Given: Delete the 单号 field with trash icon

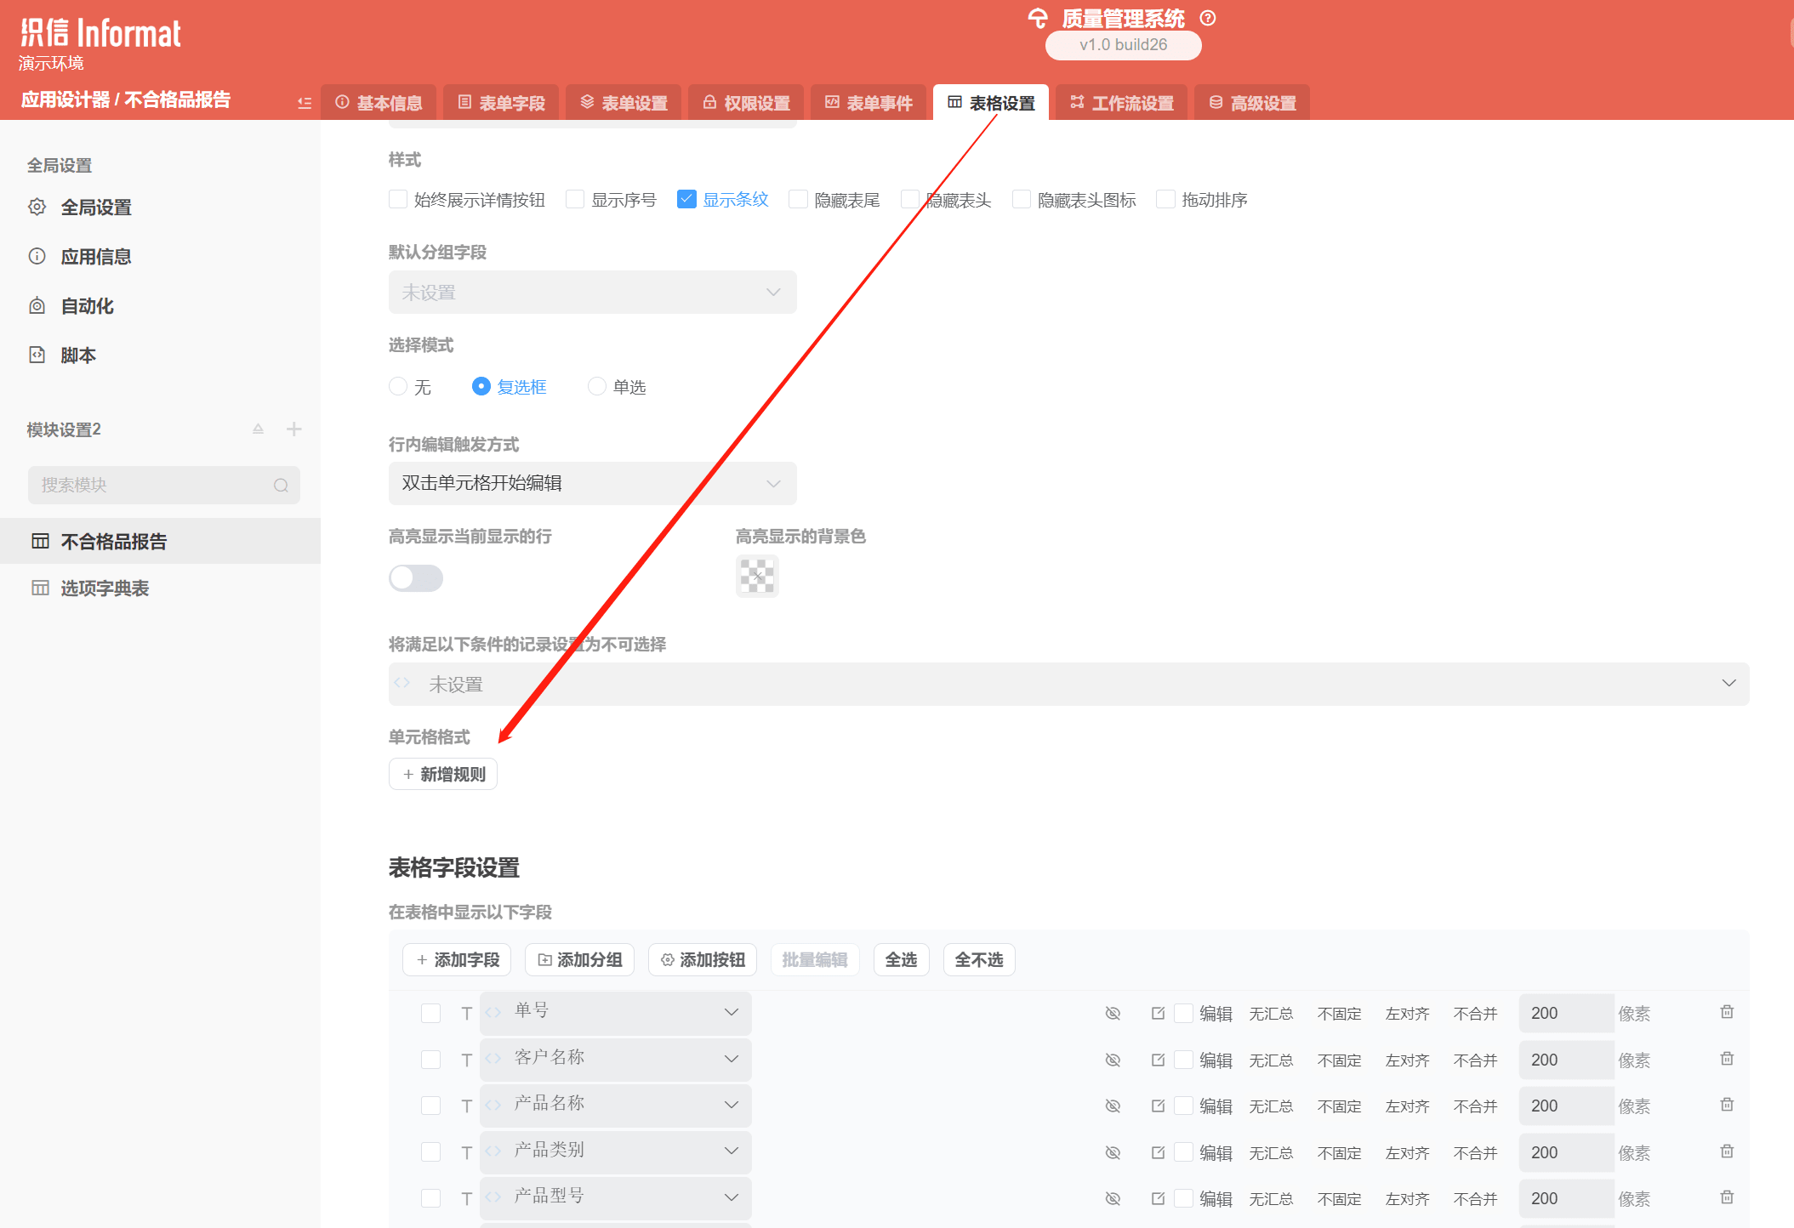Looking at the screenshot, I should [x=1726, y=1012].
